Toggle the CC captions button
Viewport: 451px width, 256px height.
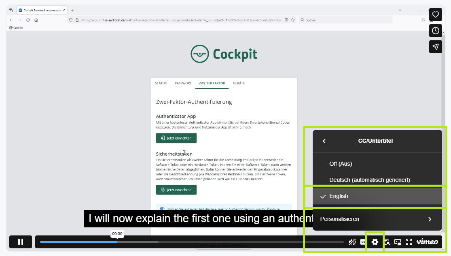coord(363,242)
